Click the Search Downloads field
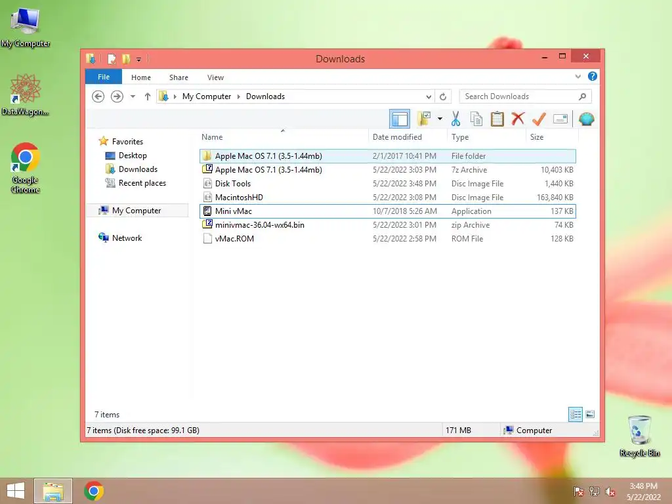672x504 pixels. (x=525, y=96)
